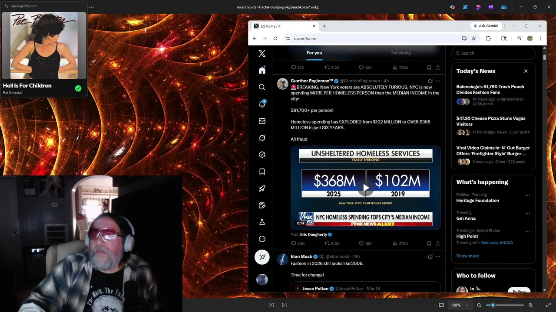Open More circle icon in X sidebar
This screenshot has height=312, width=556.
tap(262, 239)
